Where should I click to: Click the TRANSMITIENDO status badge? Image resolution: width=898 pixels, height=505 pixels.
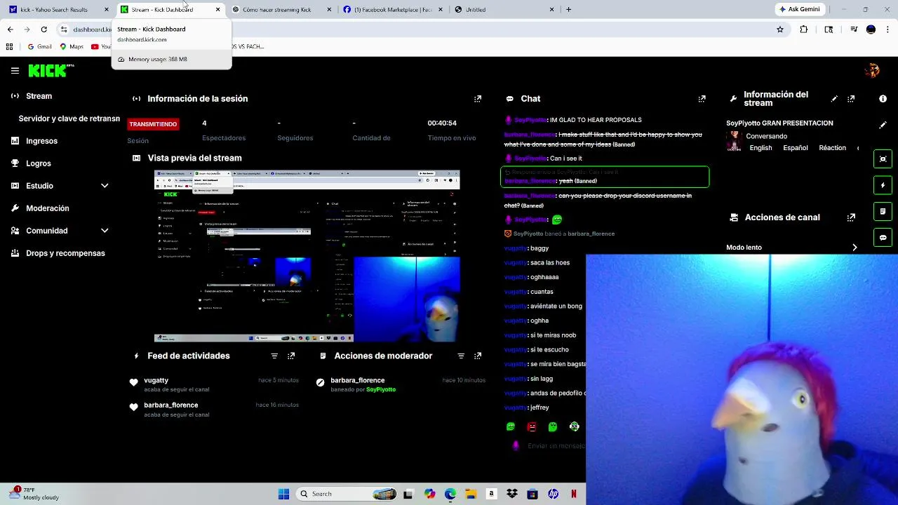153,124
